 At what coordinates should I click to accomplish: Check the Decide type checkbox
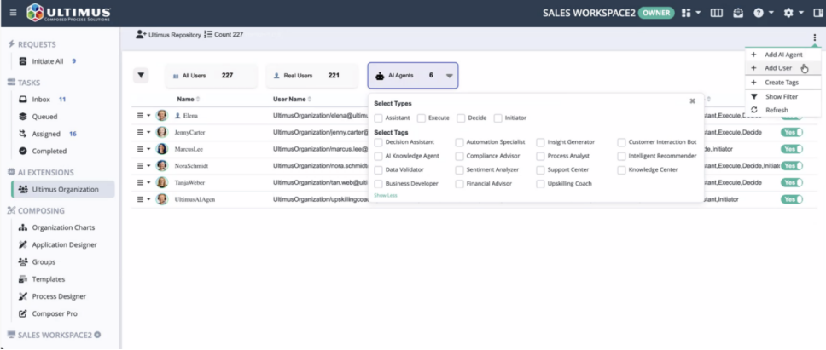(x=461, y=118)
